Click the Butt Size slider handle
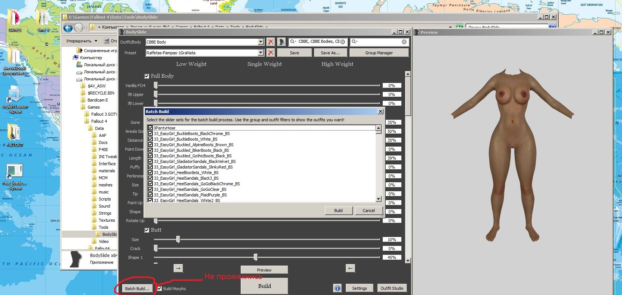The height and width of the screenshot is (295, 622). click(x=178, y=240)
